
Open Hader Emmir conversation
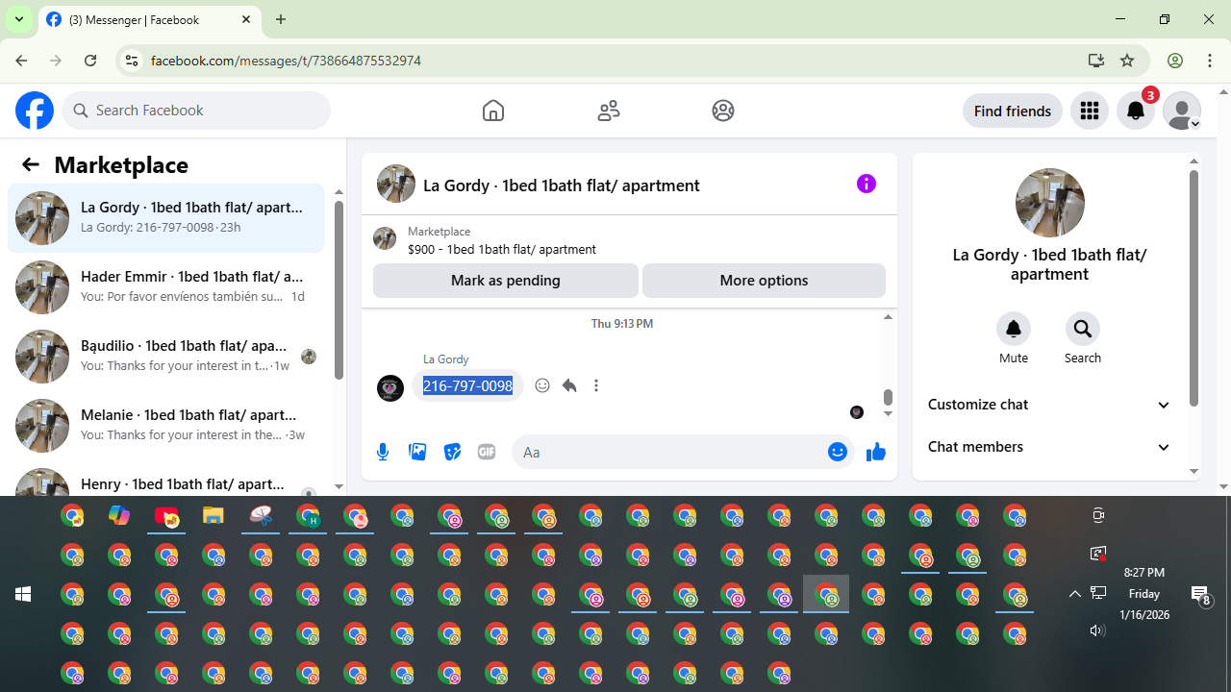point(166,287)
